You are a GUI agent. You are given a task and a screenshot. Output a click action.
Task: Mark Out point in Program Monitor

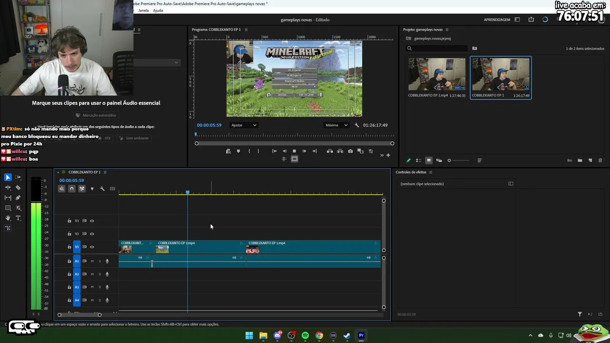point(258,151)
